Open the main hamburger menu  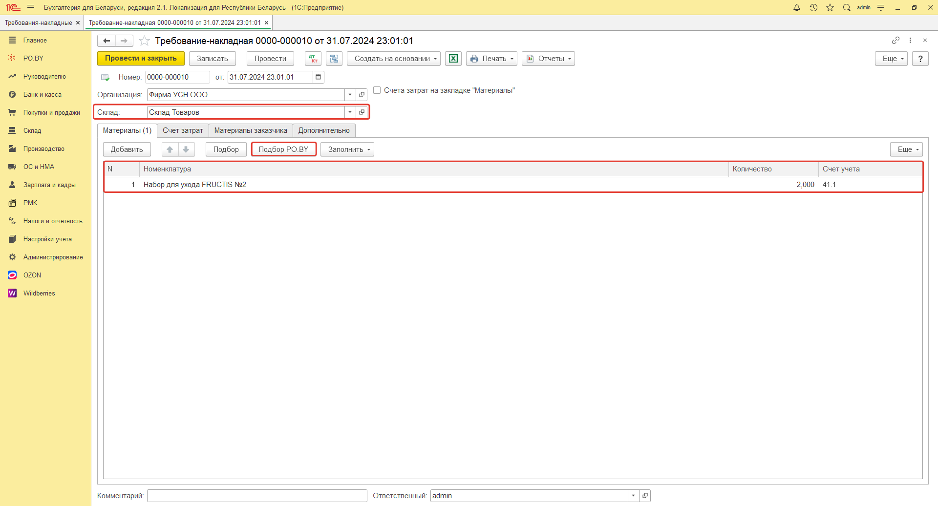tap(31, 7)
